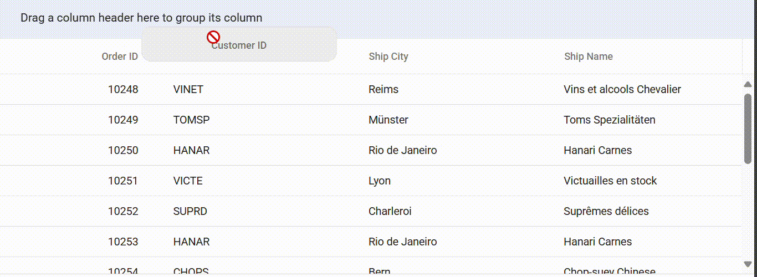Click the Ship City column header
Viewport: 757px width, 277px height.
pos(388,56)
